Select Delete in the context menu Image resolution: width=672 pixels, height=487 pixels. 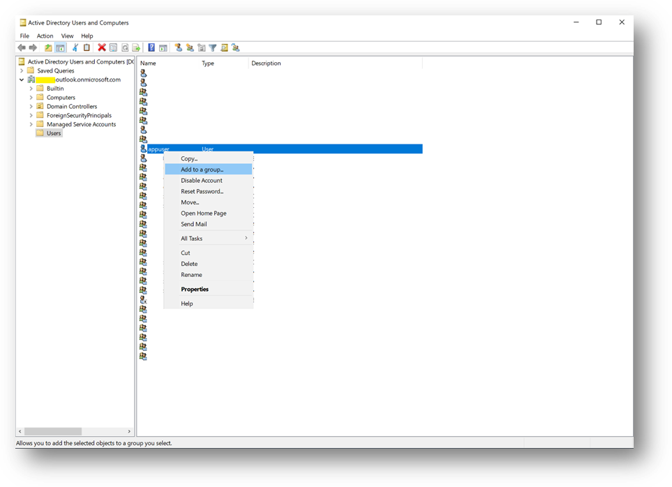(x=209, y=264)
